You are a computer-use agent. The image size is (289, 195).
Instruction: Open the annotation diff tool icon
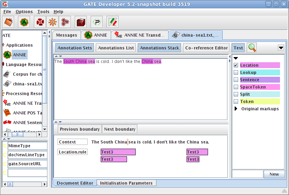click(112, 22)
